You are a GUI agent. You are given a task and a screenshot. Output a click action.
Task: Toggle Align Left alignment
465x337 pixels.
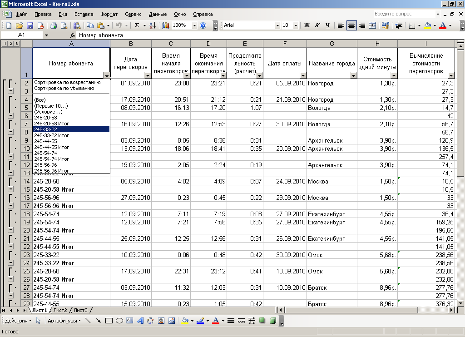[x=341, y=25]
